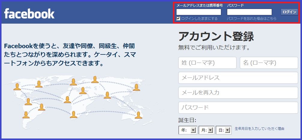302x140 pixels.
Task: Toggle the ログインしたままにする checkbox
Action: 178,19
